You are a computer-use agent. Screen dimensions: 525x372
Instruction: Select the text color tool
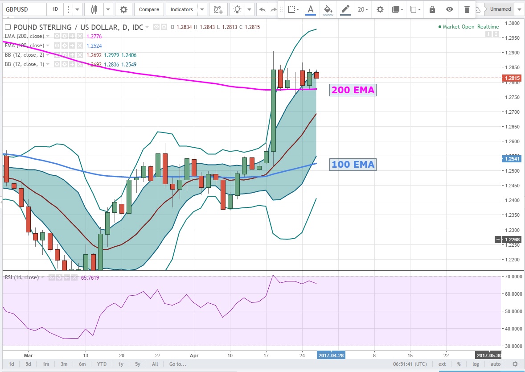point(310,9)
